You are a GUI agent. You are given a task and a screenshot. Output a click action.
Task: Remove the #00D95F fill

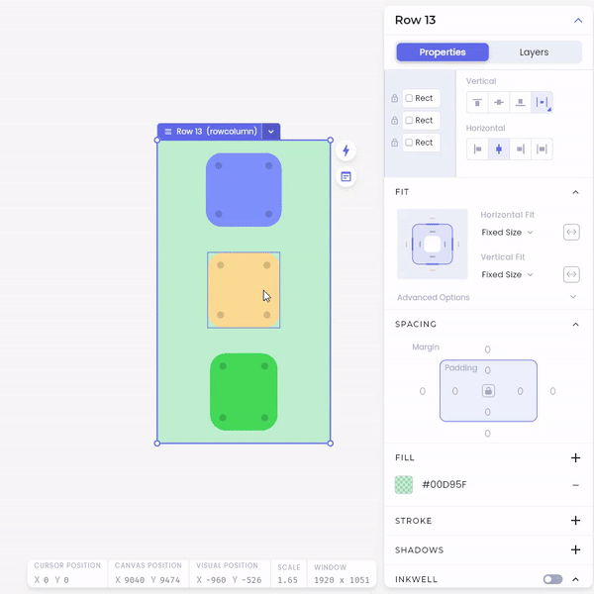[575, 485]
